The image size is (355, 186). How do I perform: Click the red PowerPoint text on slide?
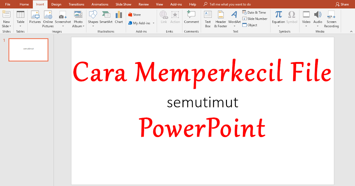point(202,128)
